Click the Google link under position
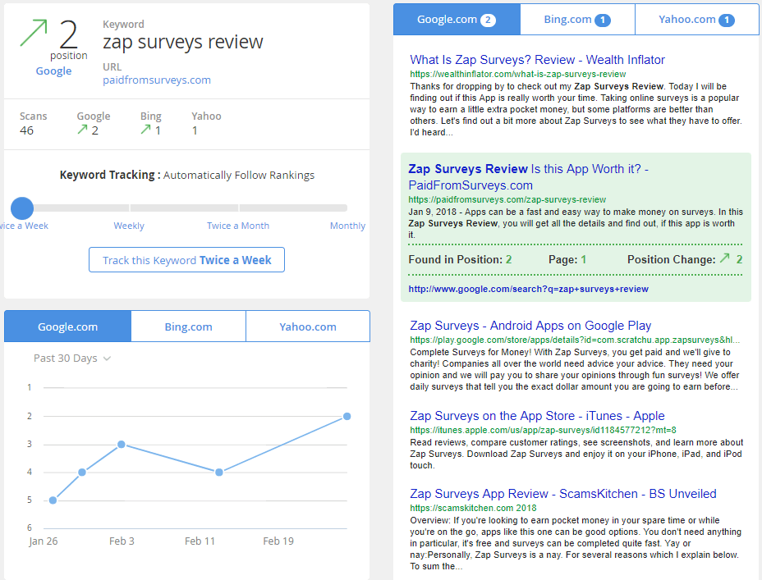Viewport: 762px width, 580px height. [53, 71]
